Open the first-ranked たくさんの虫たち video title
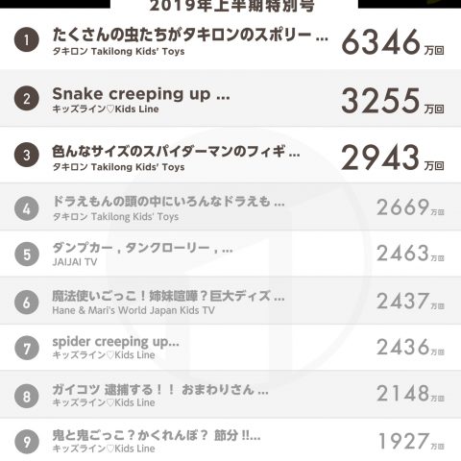 point(190,35)
